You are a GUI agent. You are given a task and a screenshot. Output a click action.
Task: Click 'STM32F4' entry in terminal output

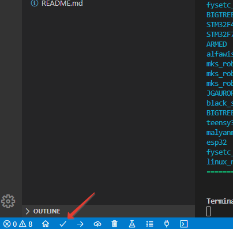tap(220, 25)
